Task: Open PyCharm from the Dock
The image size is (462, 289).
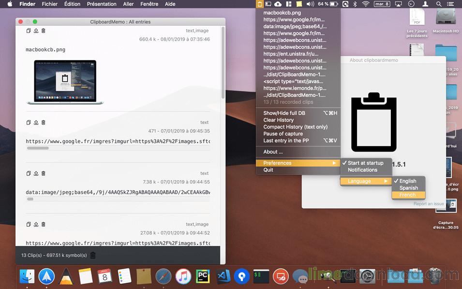Action: [x=202, y=276]
